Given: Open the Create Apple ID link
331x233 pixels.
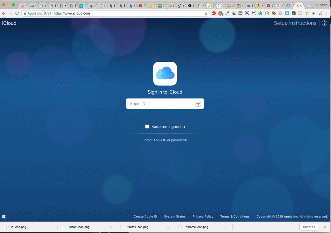Looking at the screenshot, I should coord(145,216).
